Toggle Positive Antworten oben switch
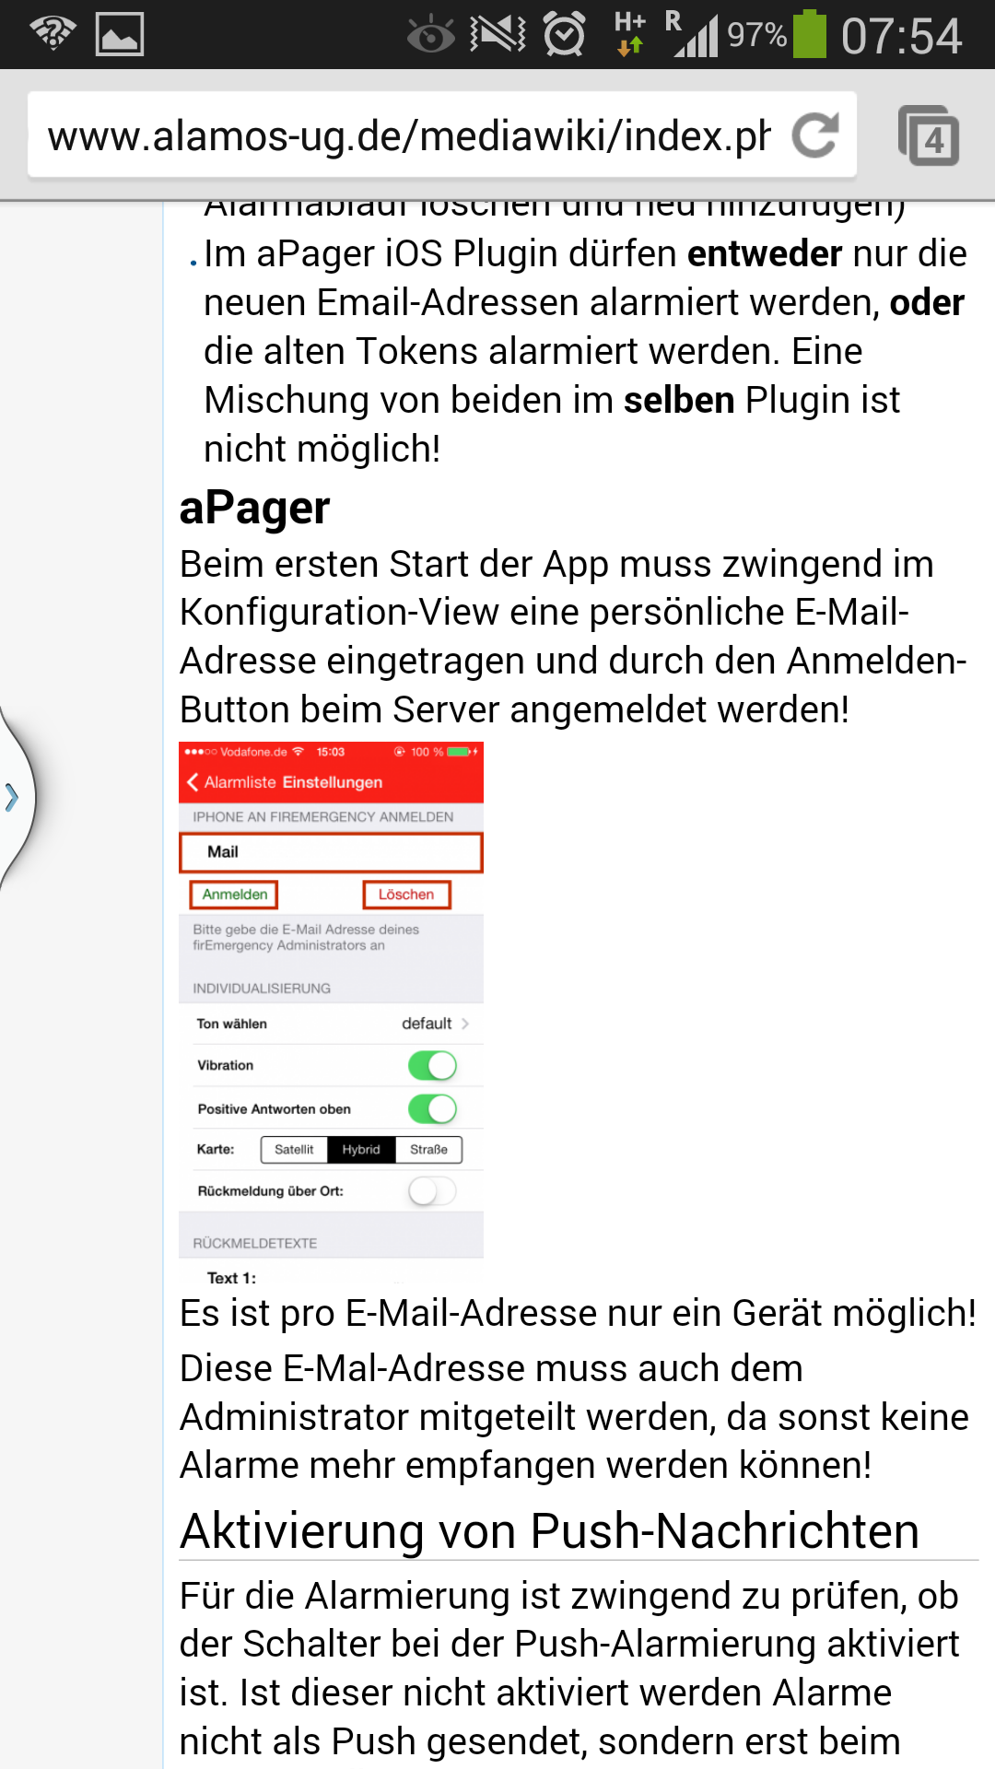This screenshot has height=1769, width=995. [x=432, y=1108]
